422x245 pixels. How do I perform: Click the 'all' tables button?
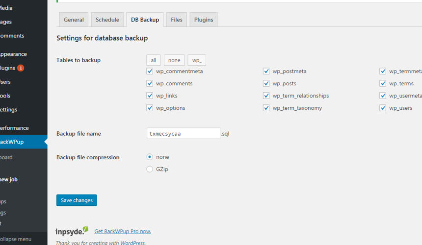click(x=154, y=60)
